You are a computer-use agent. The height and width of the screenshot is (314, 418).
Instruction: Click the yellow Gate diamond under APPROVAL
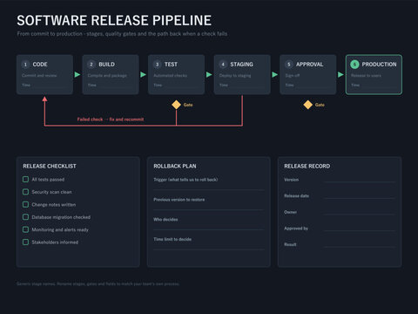click(x=308, y=105)
